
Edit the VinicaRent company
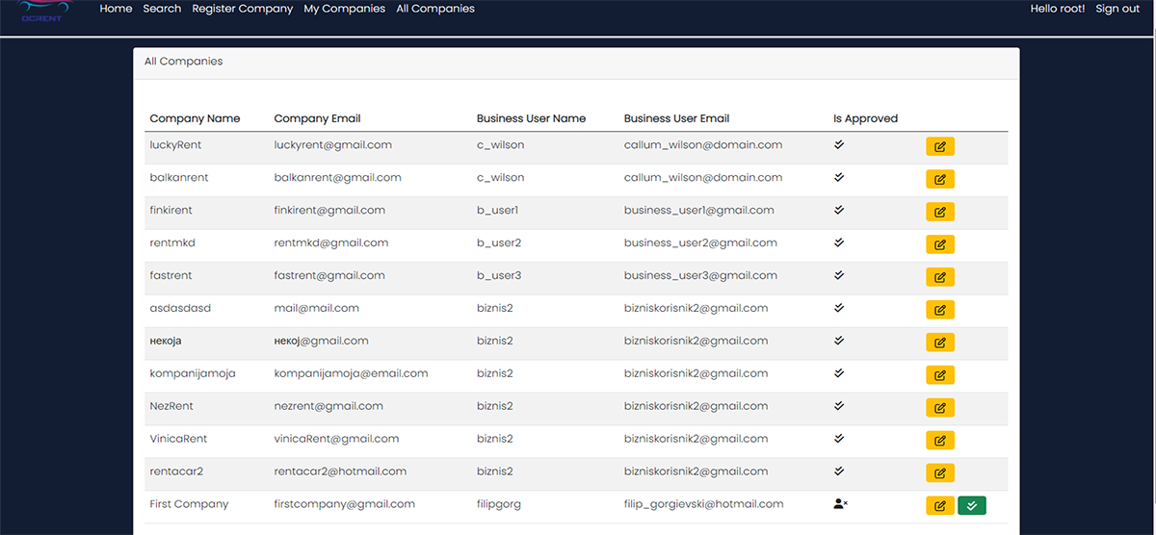tap(939, 441)
